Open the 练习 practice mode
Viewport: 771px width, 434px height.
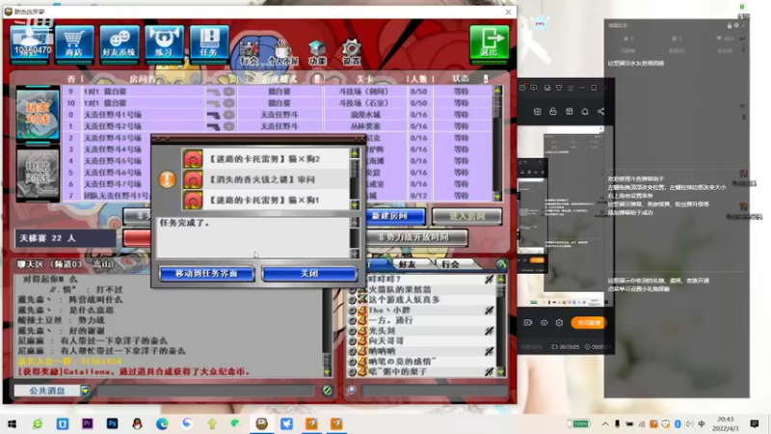tap(164, 42)
